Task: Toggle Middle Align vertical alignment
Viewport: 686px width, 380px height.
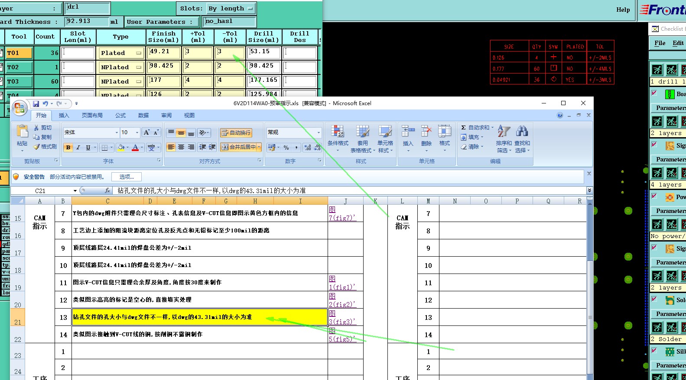Action: (181, 132)
